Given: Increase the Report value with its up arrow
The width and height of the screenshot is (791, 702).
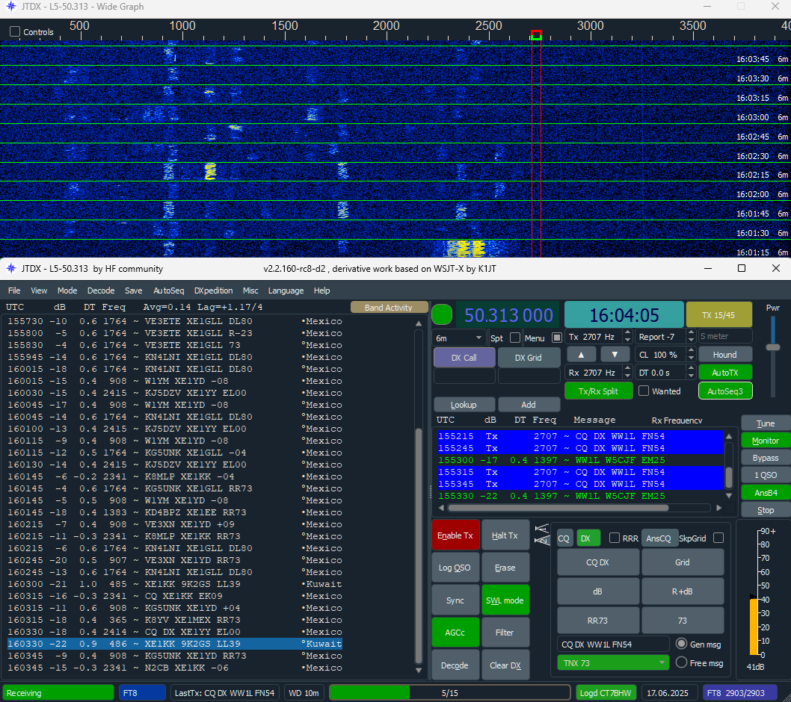Looking at the screenshot, I should point(691,333).
